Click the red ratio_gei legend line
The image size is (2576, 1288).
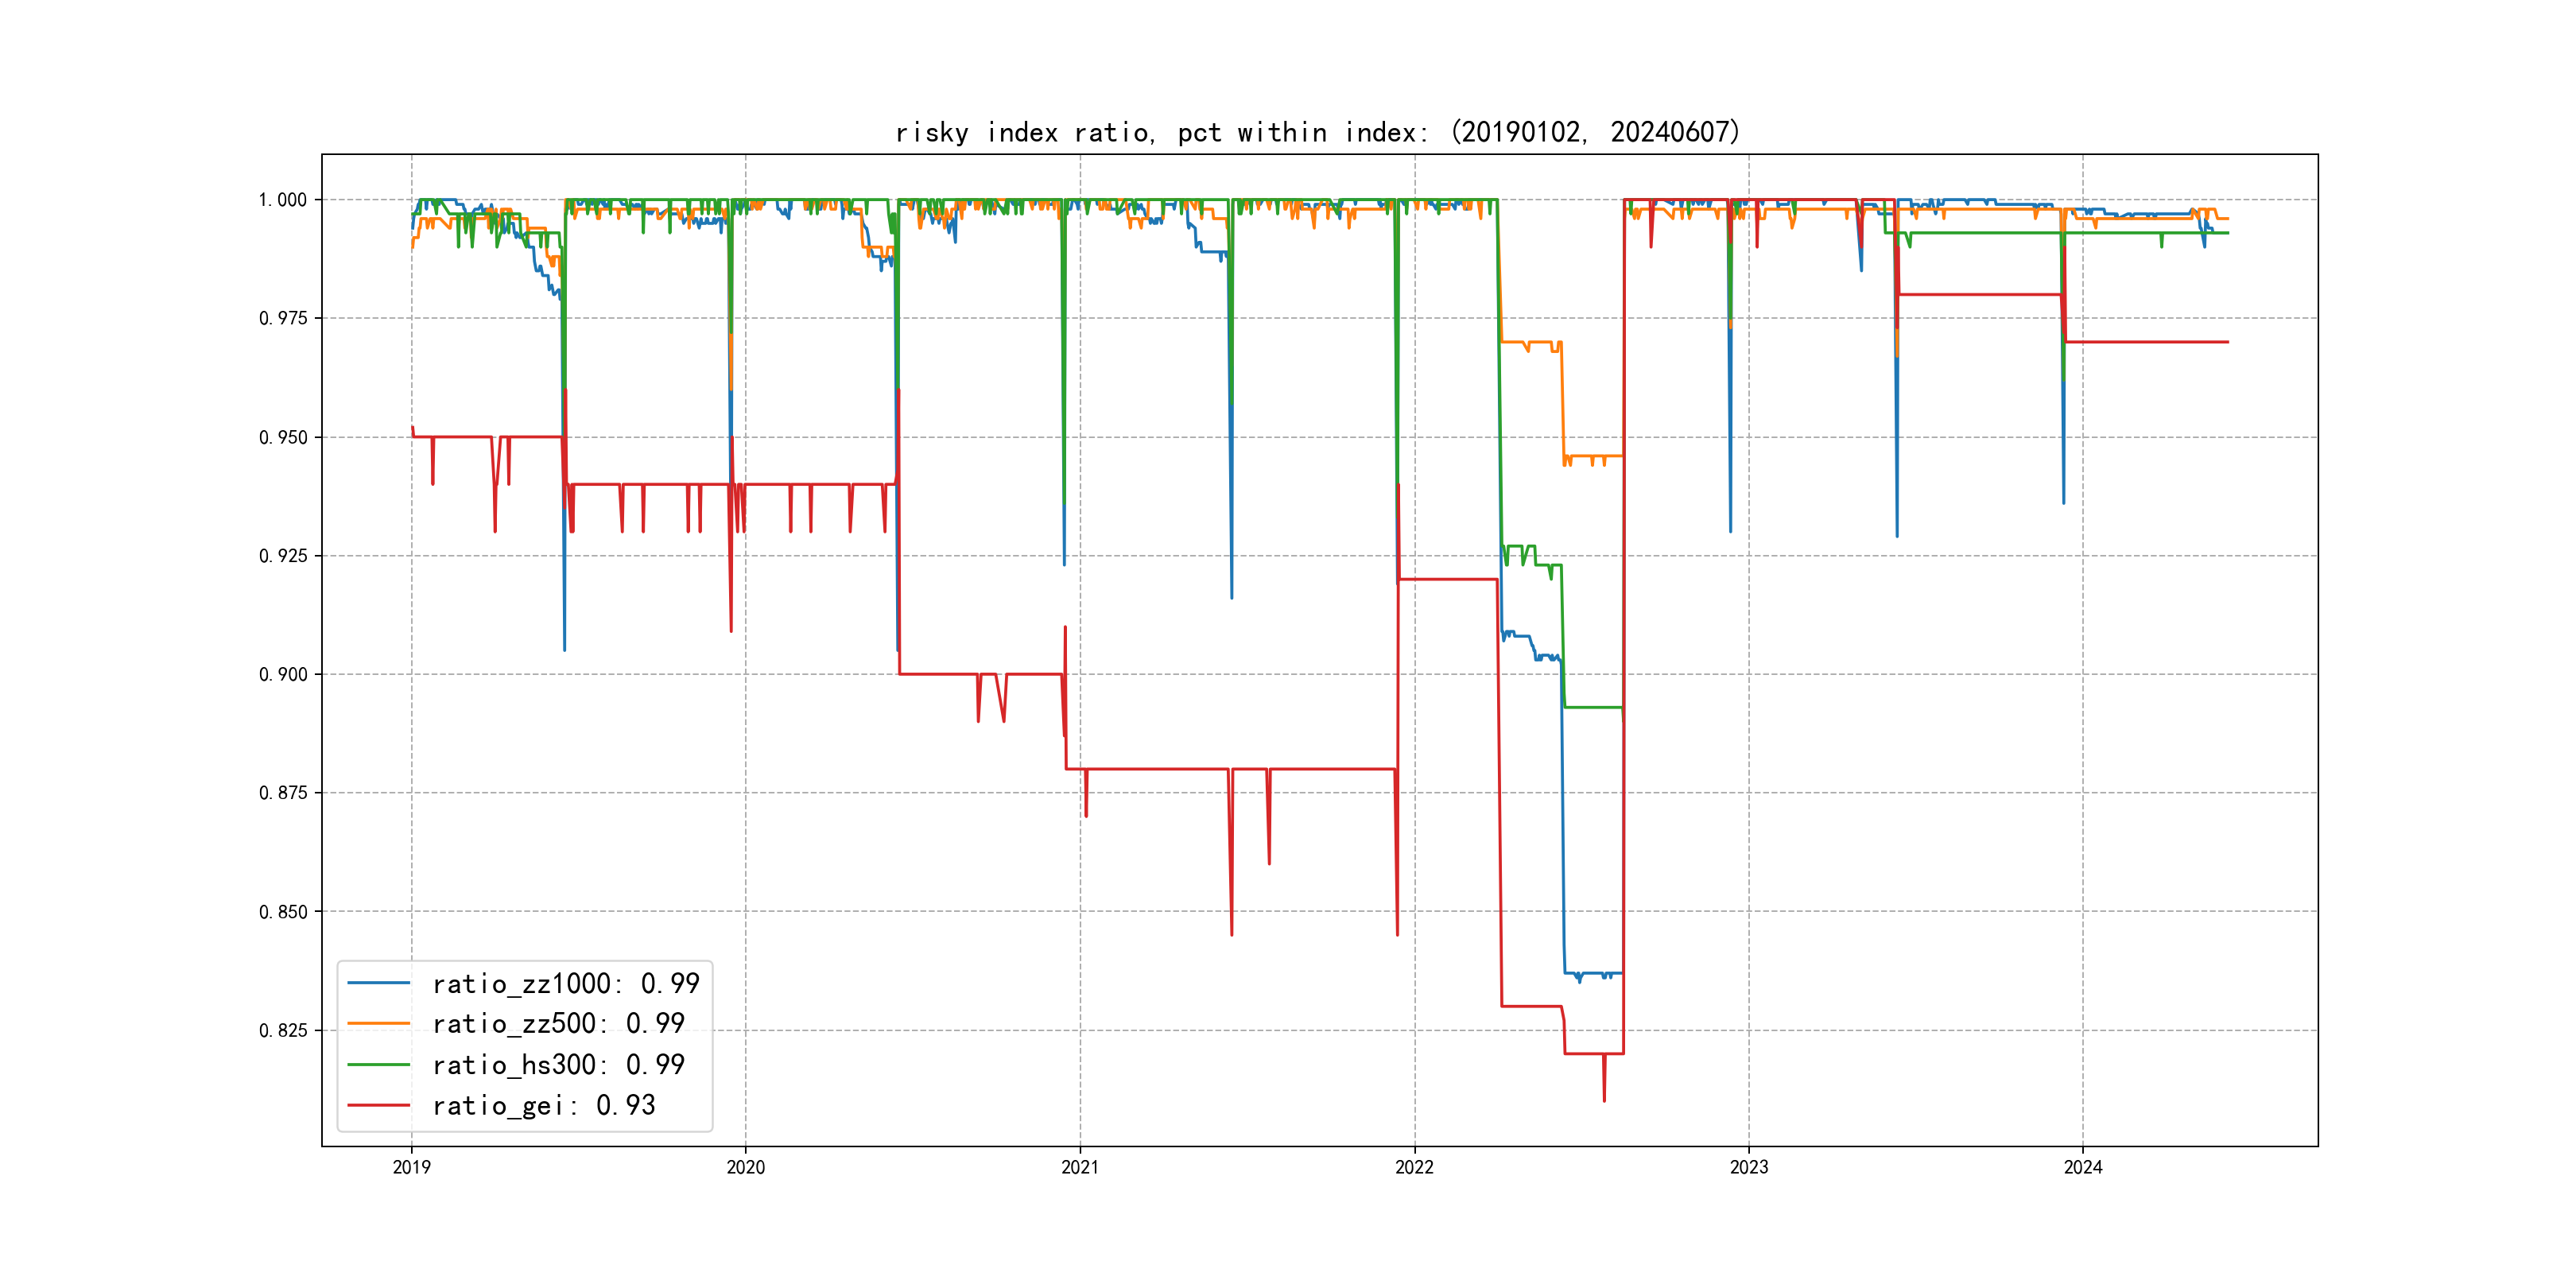(x=378, y=1105)
